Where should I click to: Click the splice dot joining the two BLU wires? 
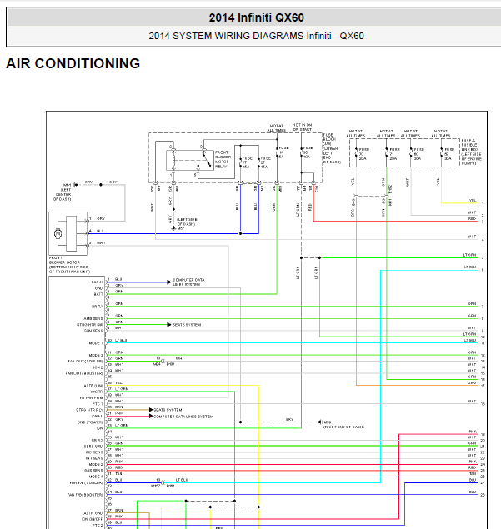tap(241, 233)
